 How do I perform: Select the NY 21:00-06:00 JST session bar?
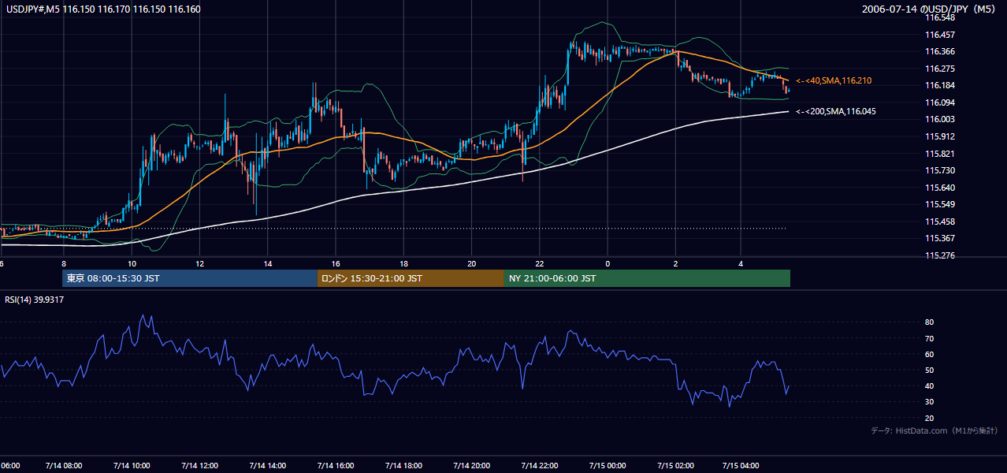[x=647, y=278]
